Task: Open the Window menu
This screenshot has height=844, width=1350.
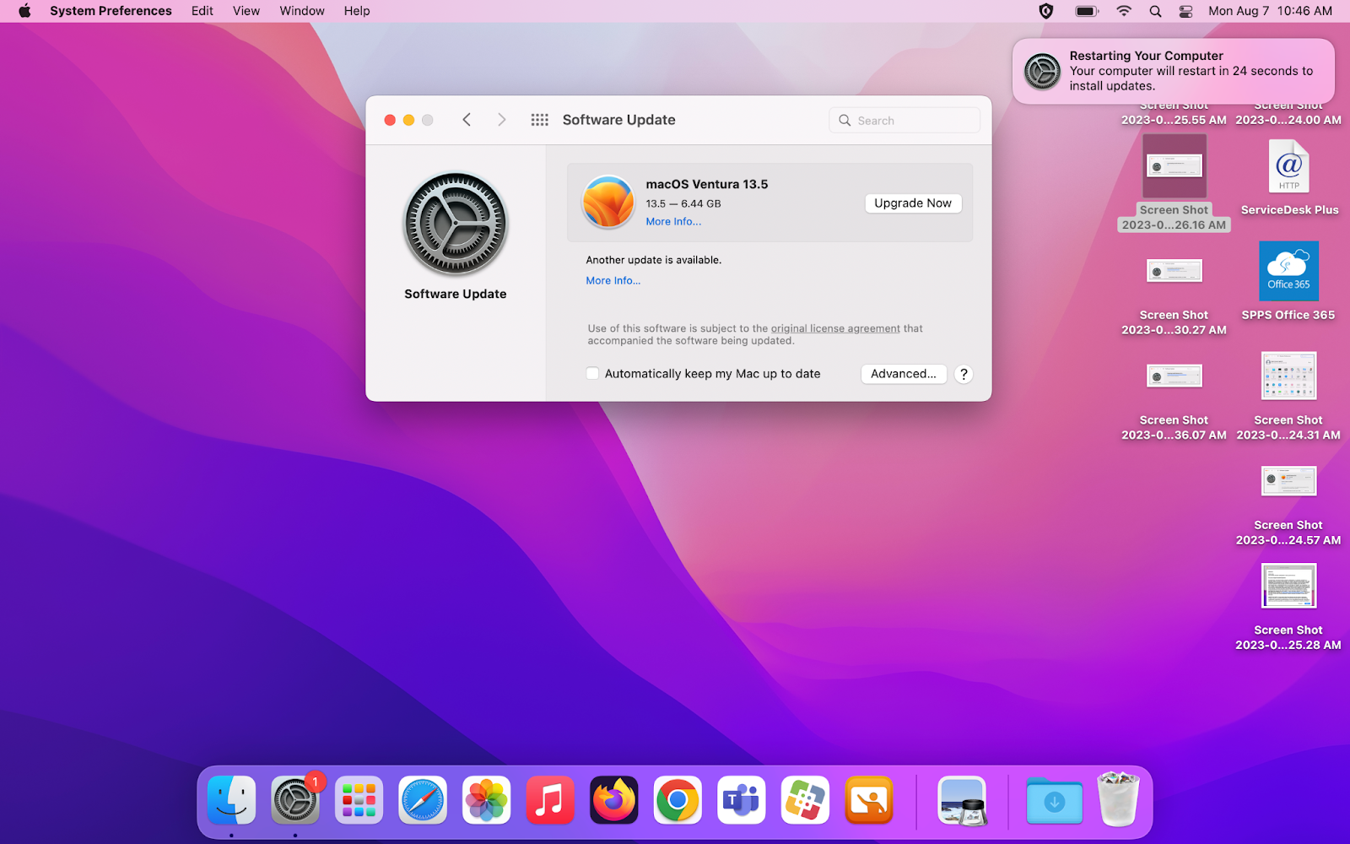Action: 302,11
